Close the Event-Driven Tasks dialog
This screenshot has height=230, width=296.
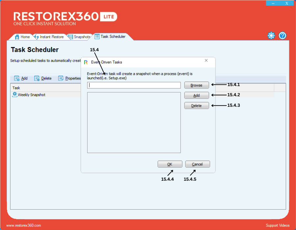(x=206, y=60)
